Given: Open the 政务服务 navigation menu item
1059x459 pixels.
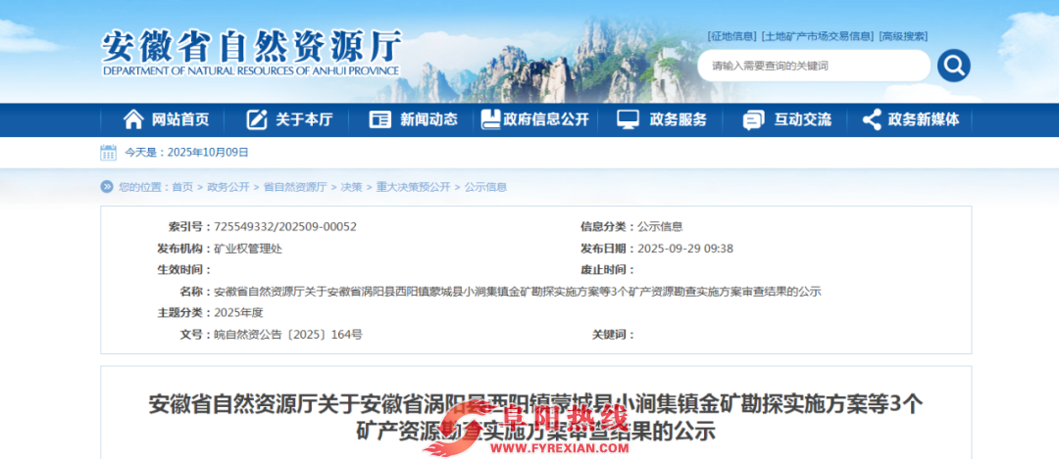Looking at the screenshot, I should click(678, 119).
